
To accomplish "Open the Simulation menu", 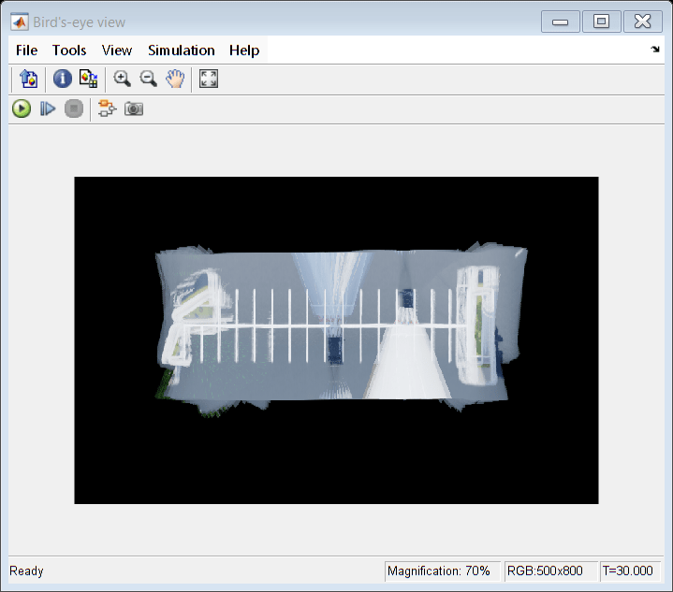I will pos(181,51).
